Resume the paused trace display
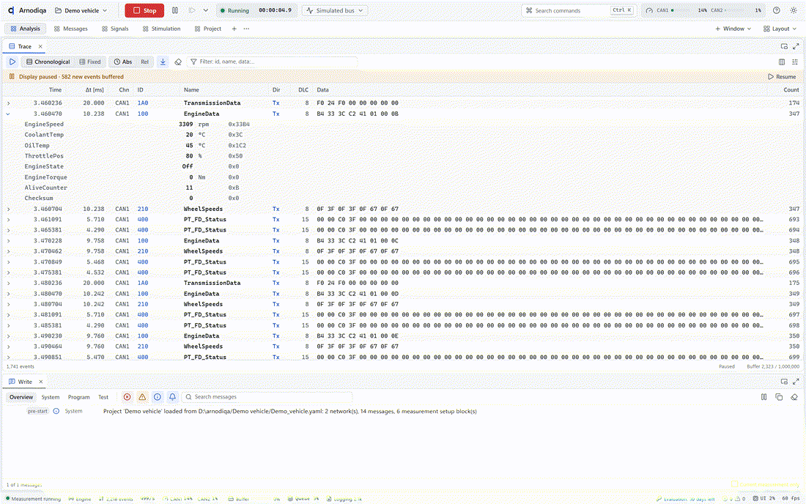The image size is (806, 504). [x=782, y=76]
